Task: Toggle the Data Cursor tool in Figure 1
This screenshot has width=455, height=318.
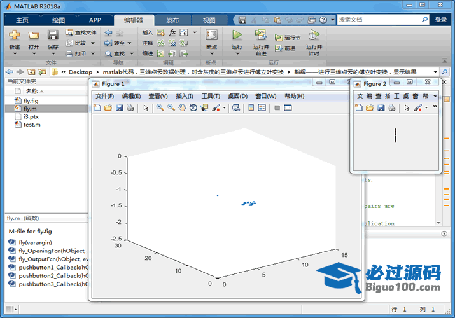Action: 204,108
